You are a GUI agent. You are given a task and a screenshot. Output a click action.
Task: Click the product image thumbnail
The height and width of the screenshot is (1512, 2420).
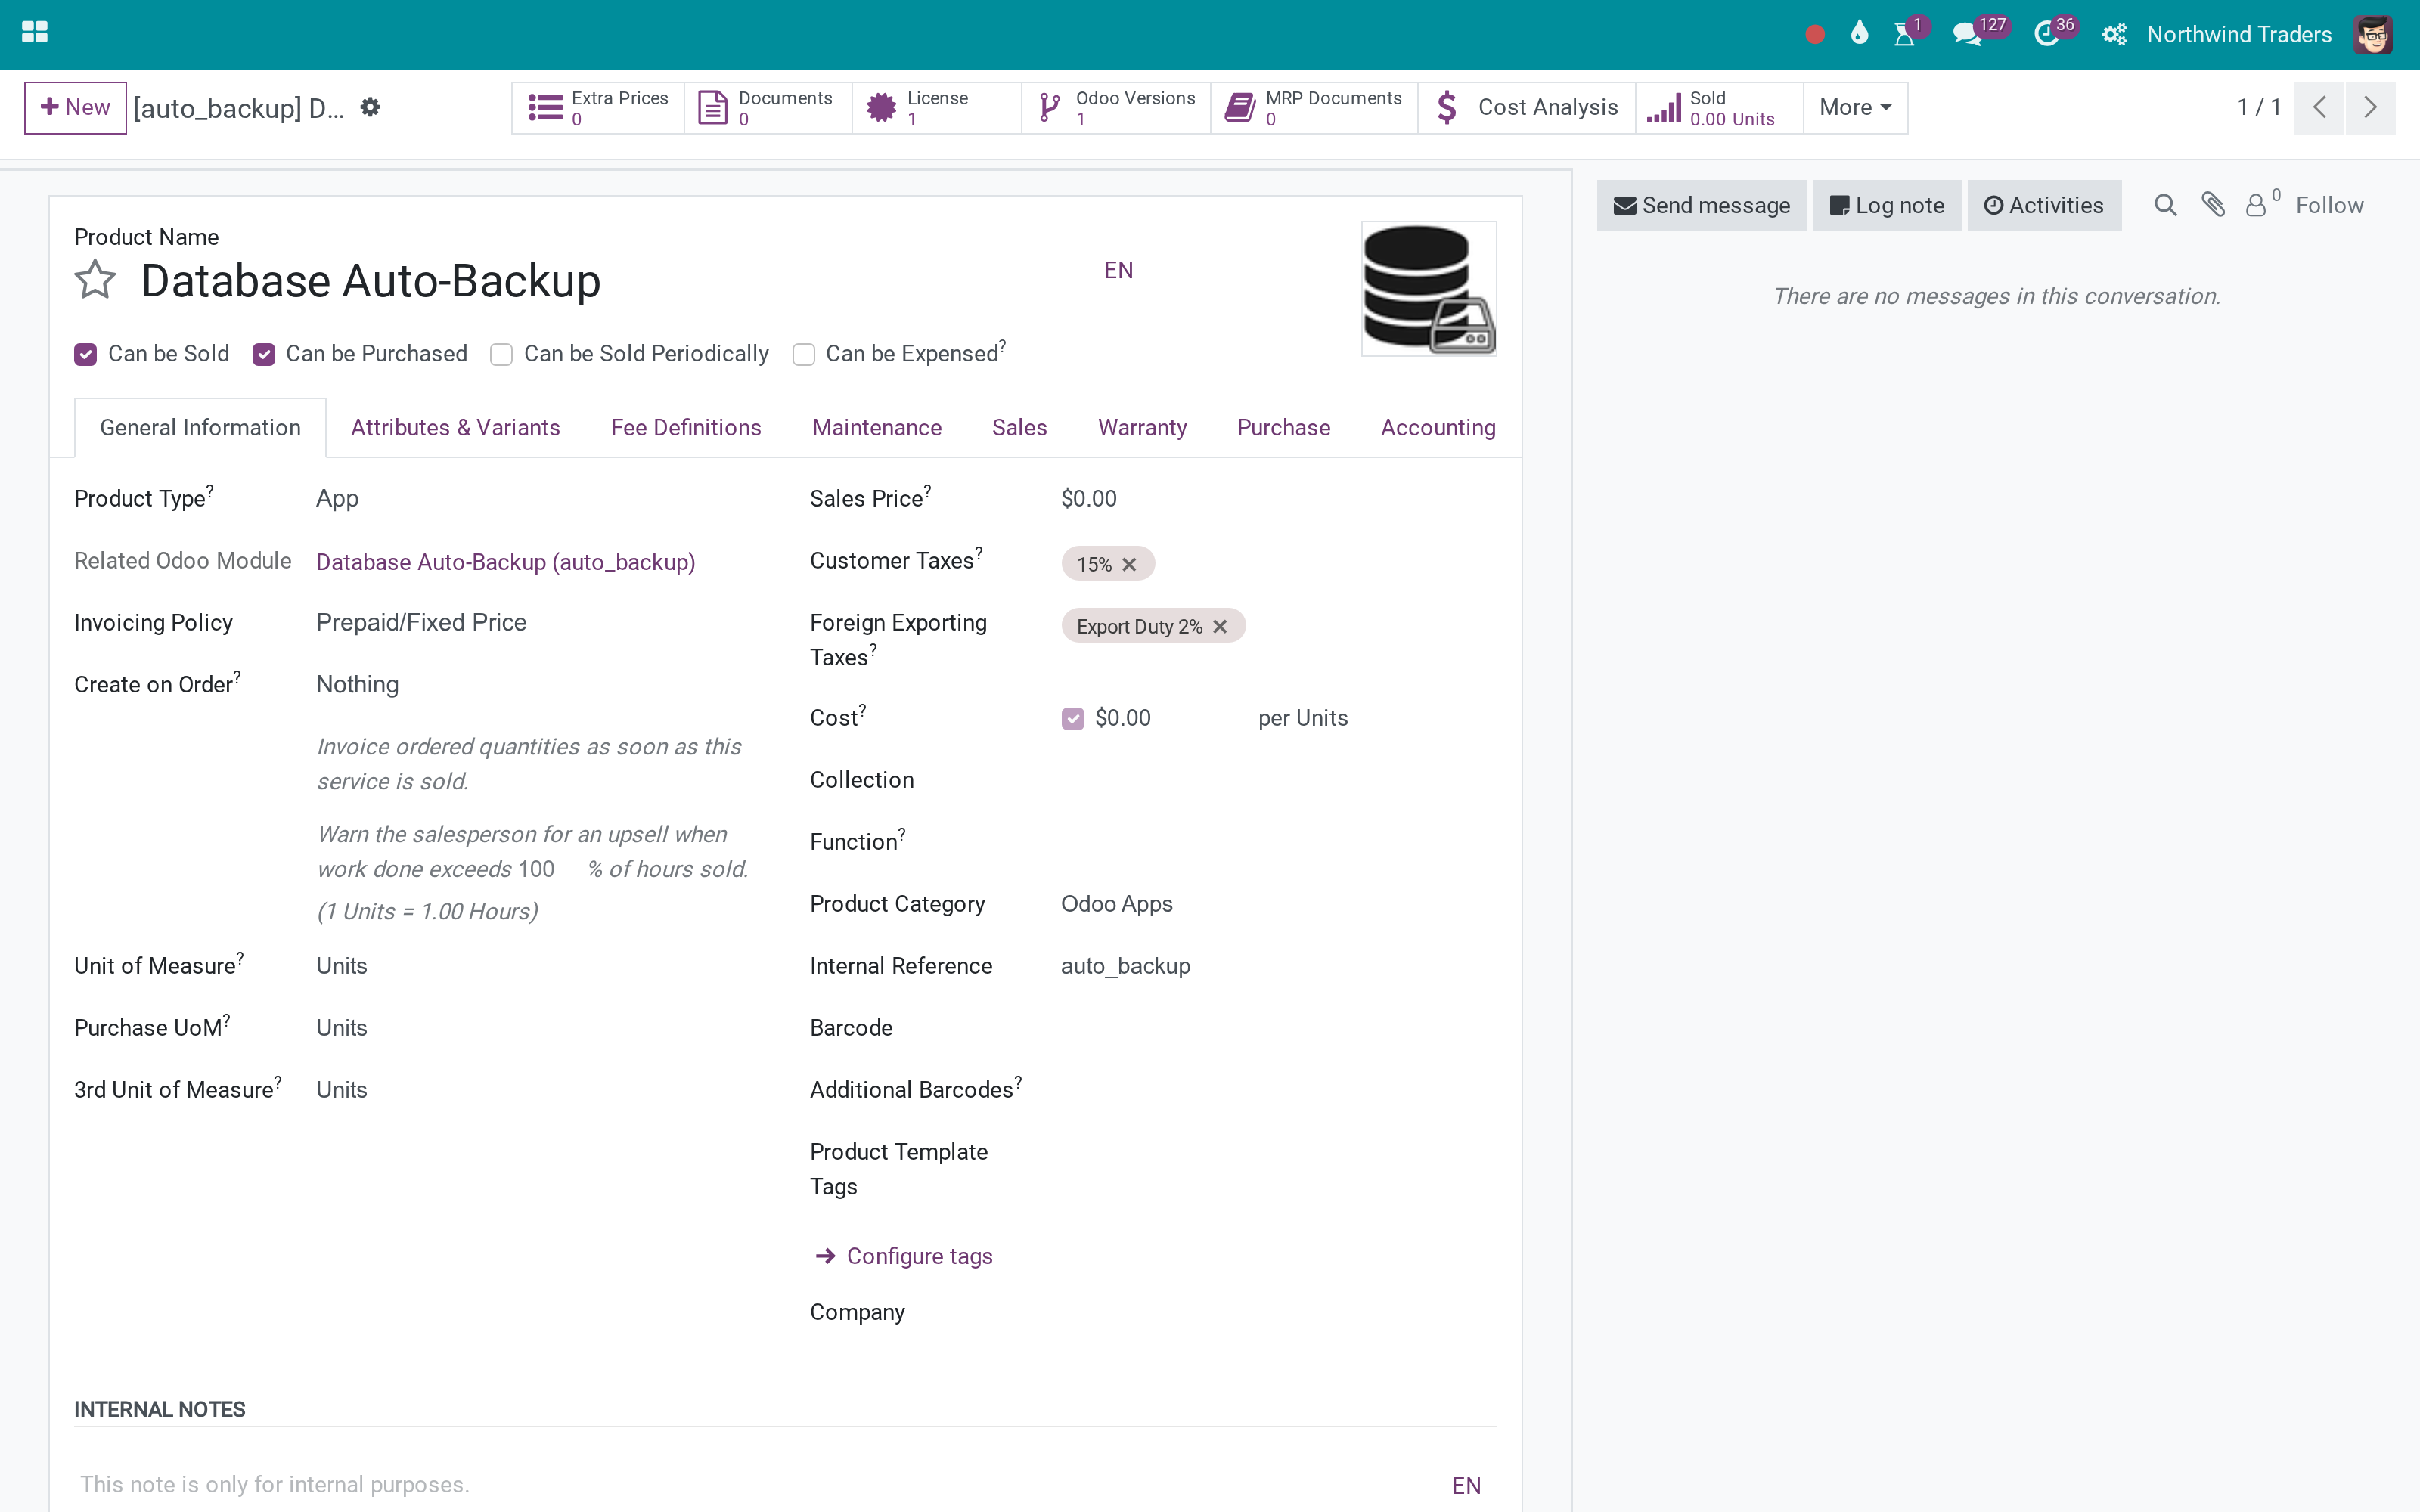tap(1428, 289)
